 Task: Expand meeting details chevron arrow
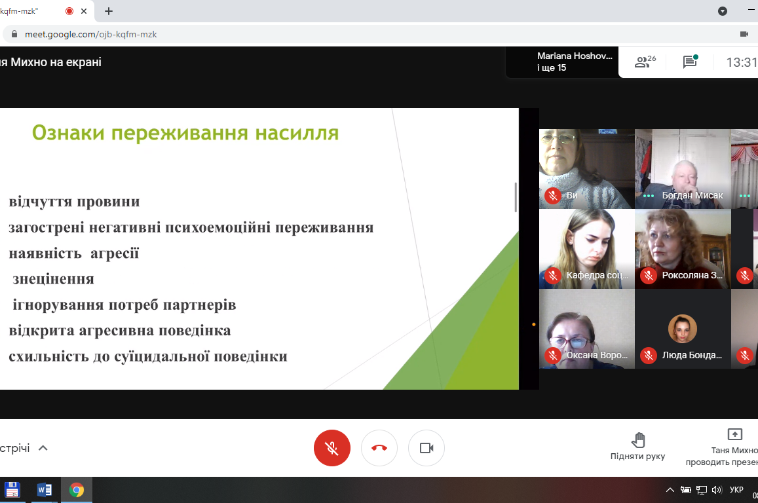point(43,448)
